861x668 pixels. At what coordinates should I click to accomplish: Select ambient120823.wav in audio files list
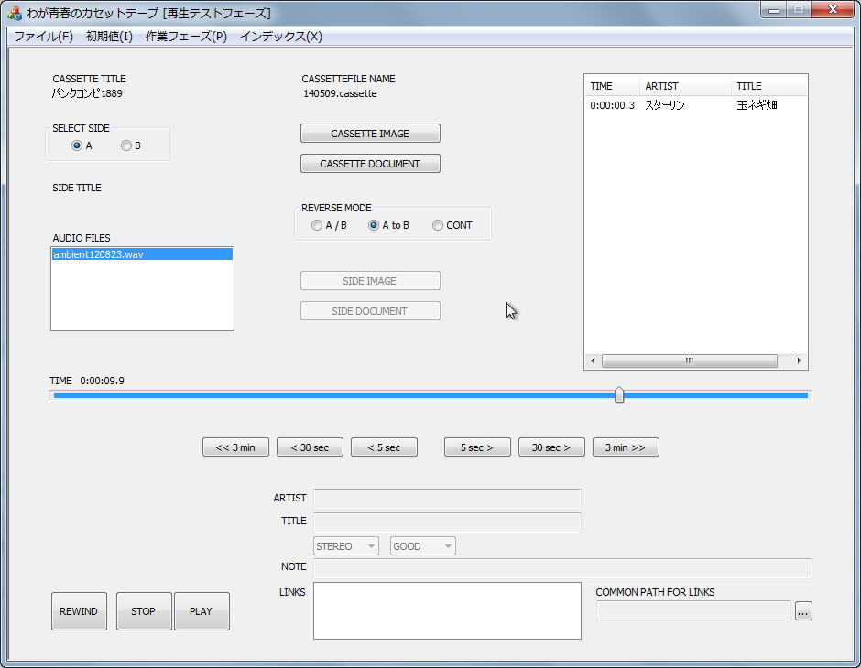(x=142, y=254)
